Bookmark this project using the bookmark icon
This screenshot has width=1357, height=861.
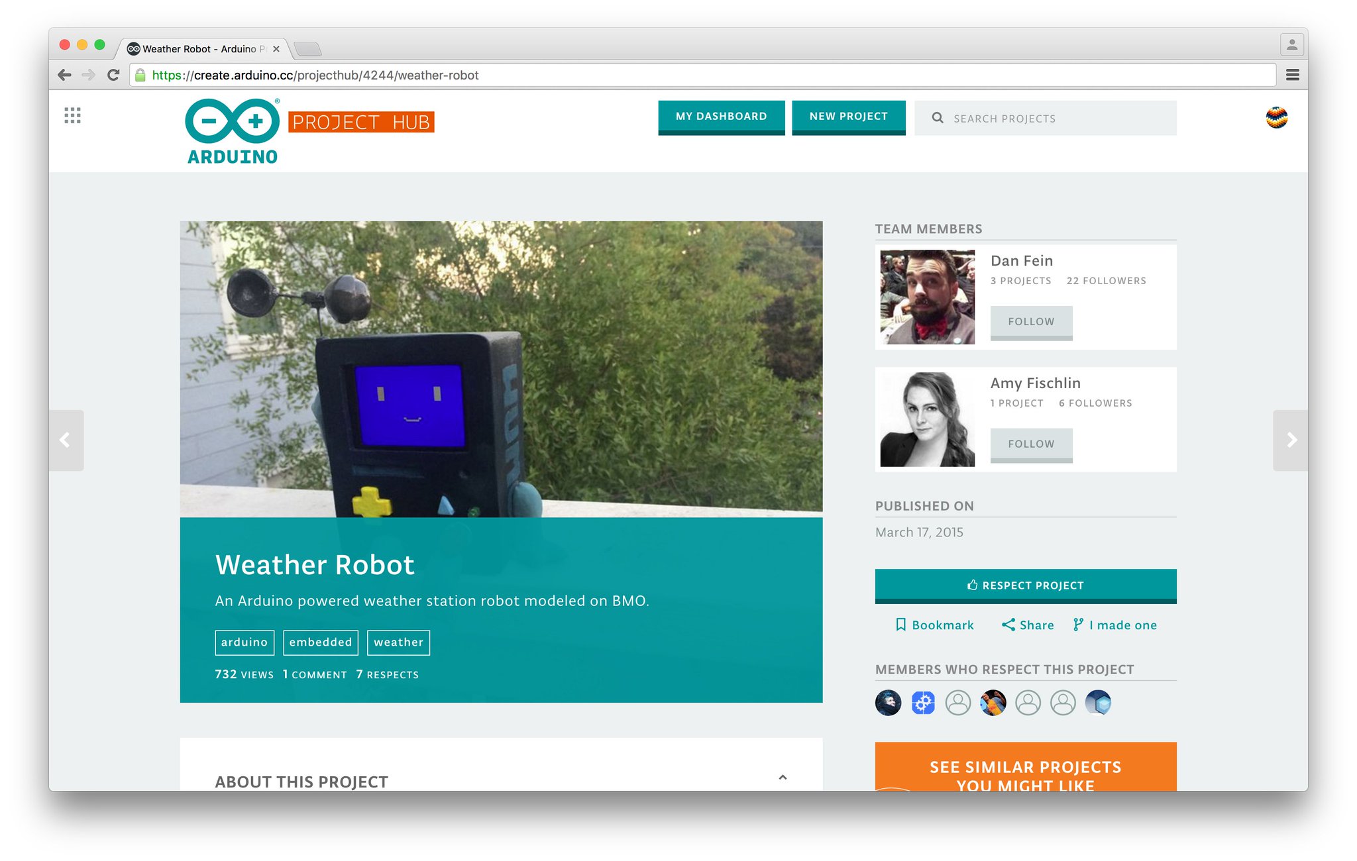[902, 625]
